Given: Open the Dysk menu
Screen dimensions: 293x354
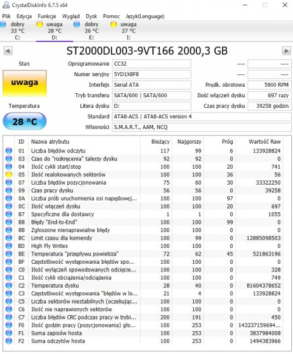Looking at the screenshot, I should [x=91, y=16].
